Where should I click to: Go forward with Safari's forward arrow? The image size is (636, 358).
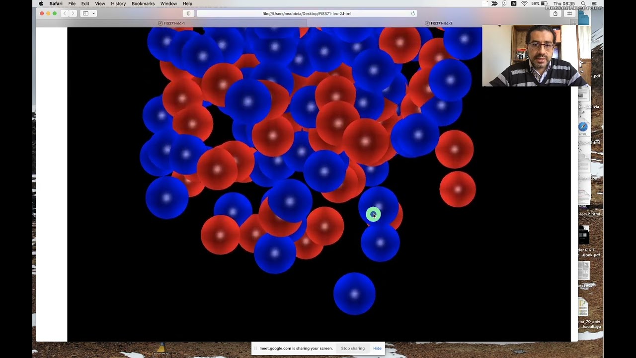(x=73, y=13)
